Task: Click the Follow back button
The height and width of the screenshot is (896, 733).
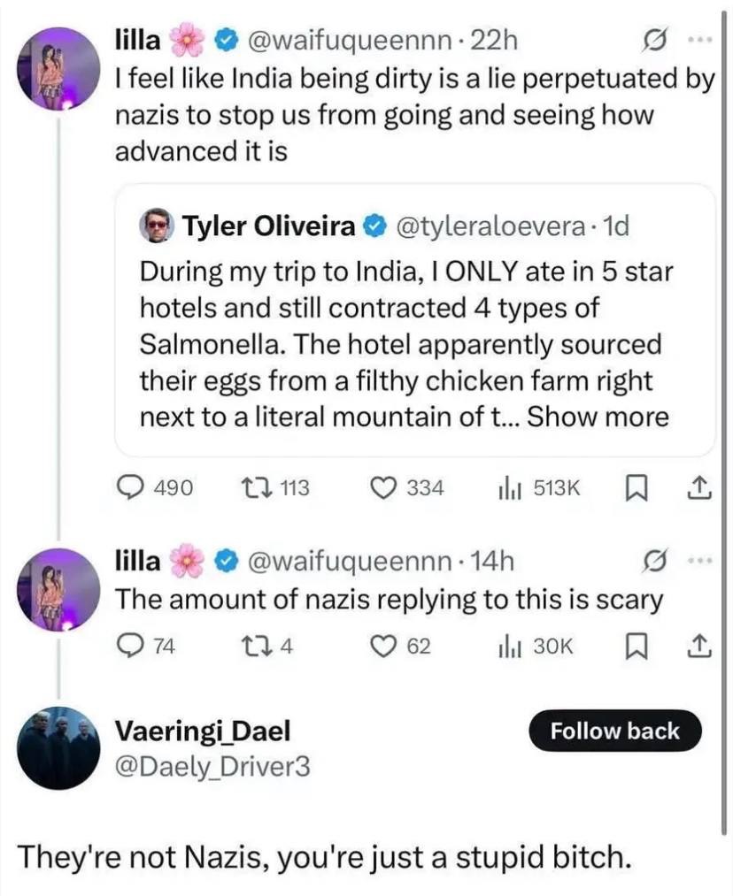Action: coord(614,731)
